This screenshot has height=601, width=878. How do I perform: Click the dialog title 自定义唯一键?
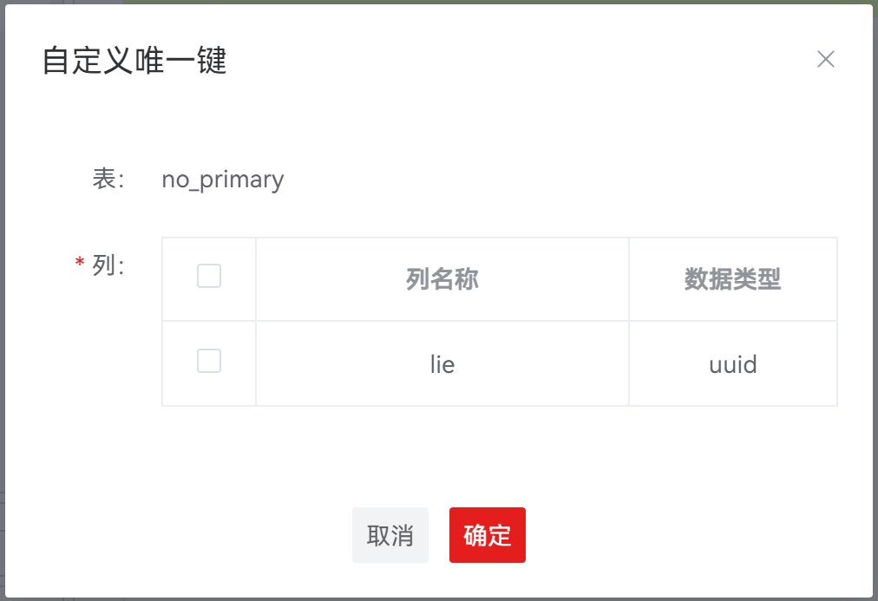coord(134,62)
